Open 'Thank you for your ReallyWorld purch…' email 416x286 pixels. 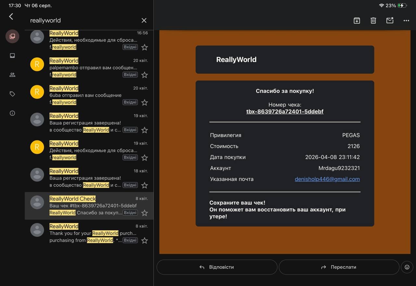click(89, 233)
